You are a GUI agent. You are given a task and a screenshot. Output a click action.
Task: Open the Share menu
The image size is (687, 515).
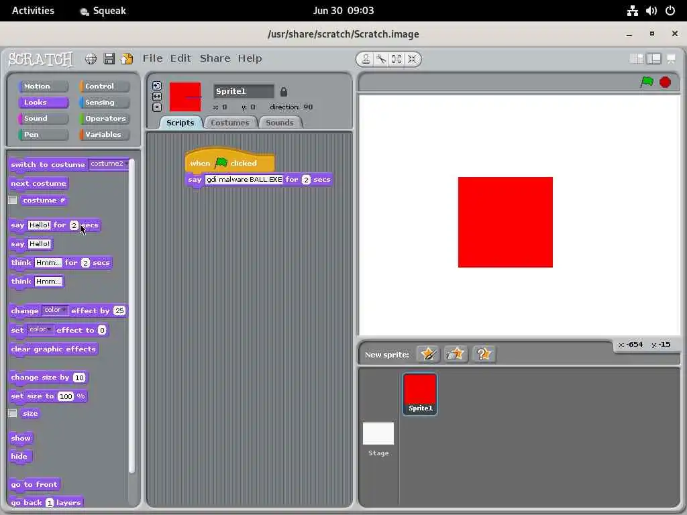215,58
